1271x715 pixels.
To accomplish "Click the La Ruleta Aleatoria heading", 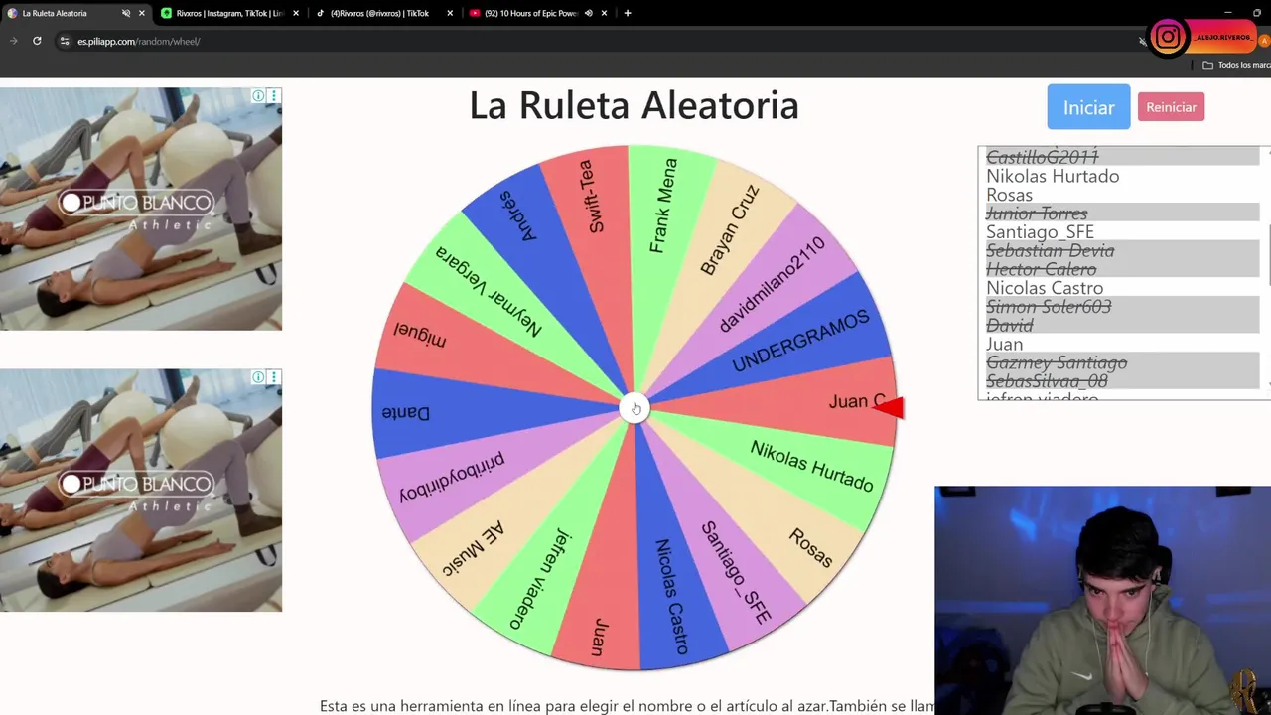I will (x=634, y=105).
